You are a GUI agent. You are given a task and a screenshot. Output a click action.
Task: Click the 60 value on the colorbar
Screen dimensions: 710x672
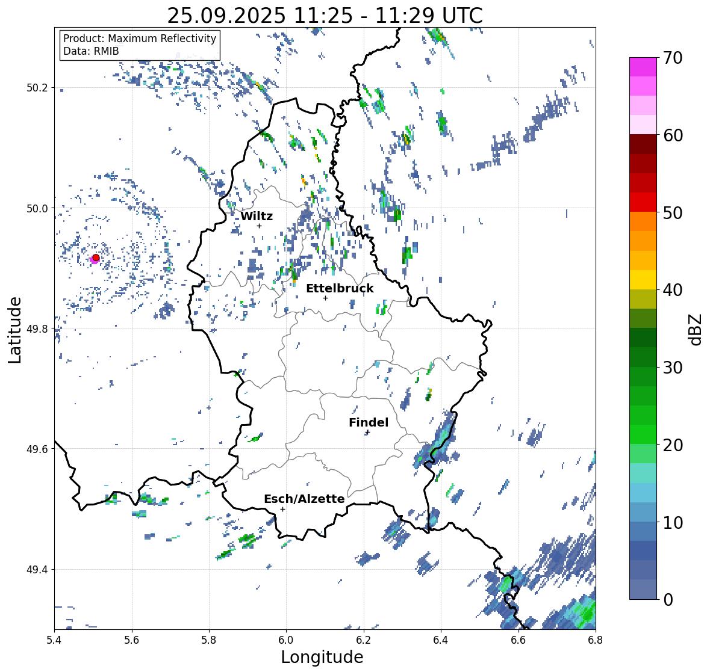[x=673, y=135]
